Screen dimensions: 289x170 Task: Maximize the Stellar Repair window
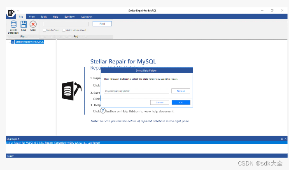click(x=272, y=11)
